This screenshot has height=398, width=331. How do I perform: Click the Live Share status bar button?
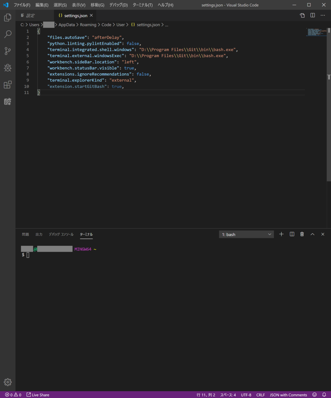[x=38, y=395]
